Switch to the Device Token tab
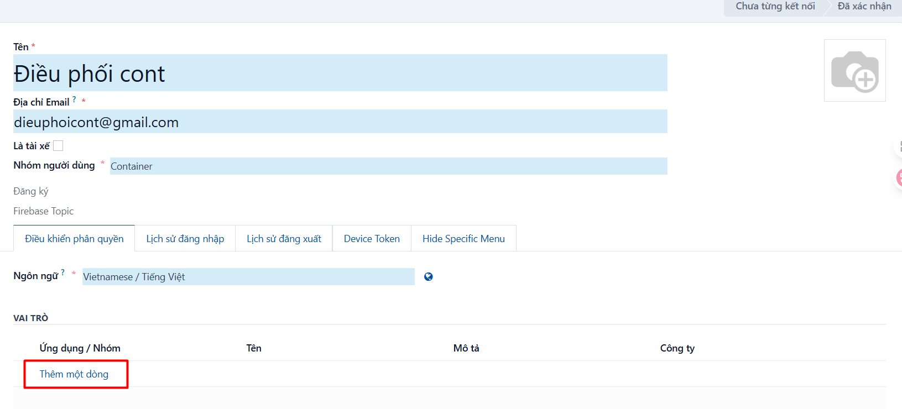The width and height of the screenshot is (902, 409). pos(372,239)
